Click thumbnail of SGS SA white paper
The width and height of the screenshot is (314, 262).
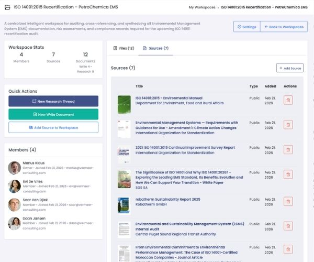point(124,179)
